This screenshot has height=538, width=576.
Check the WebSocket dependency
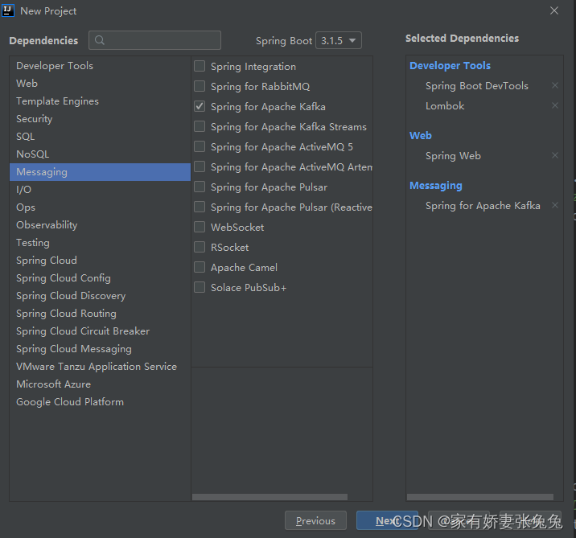pos(200,227)
